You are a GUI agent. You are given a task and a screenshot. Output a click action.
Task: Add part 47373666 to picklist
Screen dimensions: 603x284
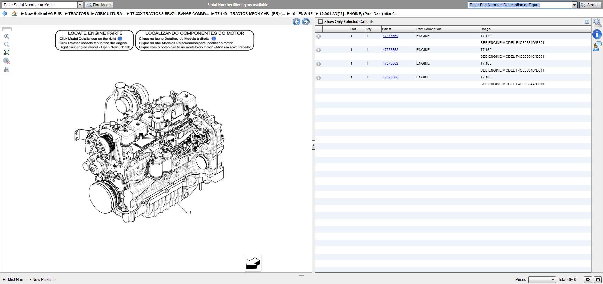pos(318,78)
